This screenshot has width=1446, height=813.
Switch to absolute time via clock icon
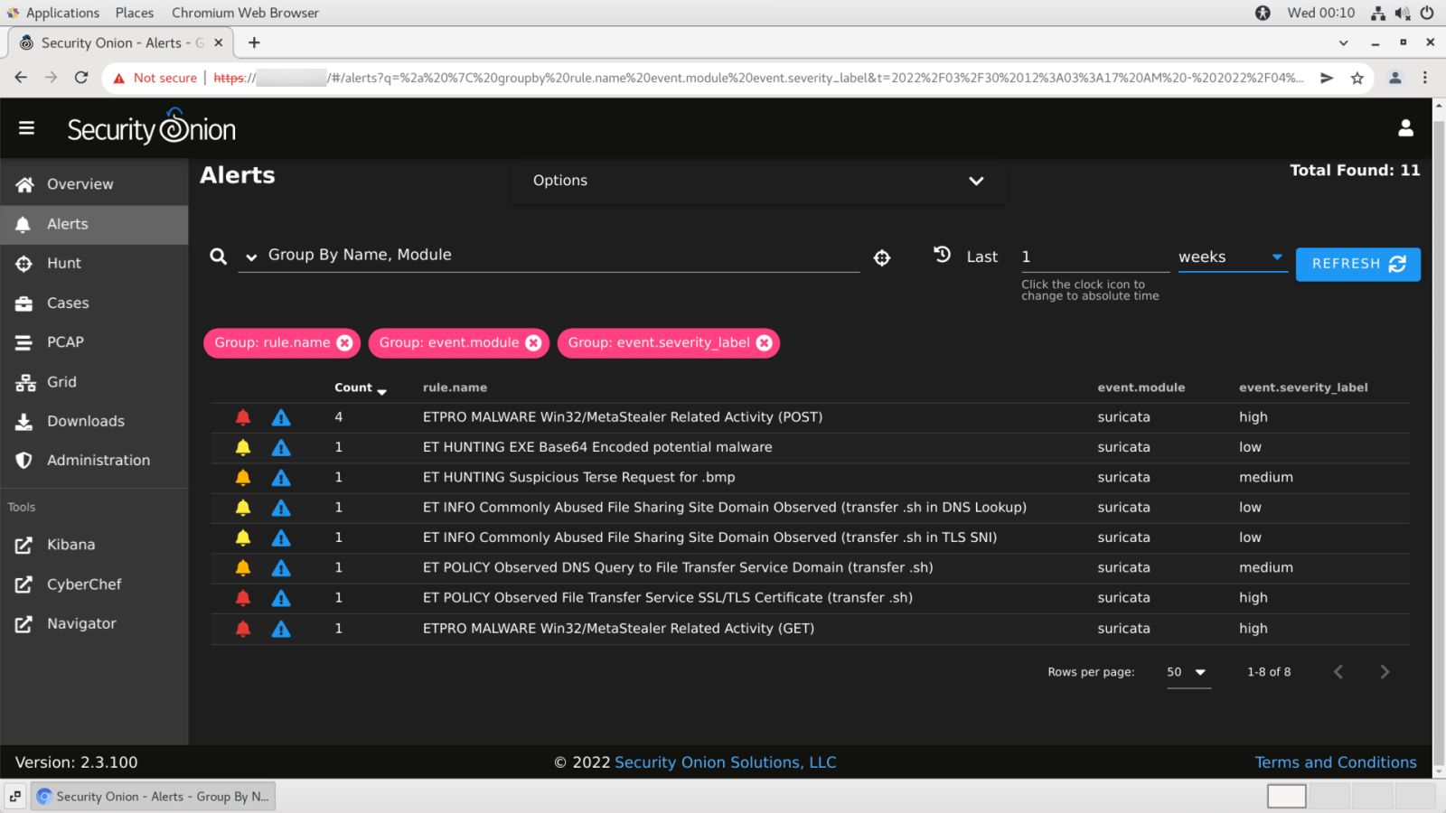click(x=942, y=255)
